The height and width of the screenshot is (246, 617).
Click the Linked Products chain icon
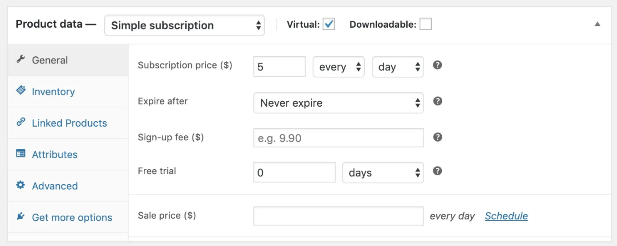(x=21, y=122)
